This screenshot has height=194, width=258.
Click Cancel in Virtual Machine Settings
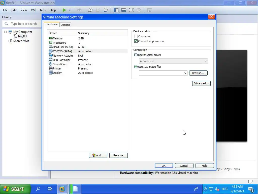click(184, 166)
